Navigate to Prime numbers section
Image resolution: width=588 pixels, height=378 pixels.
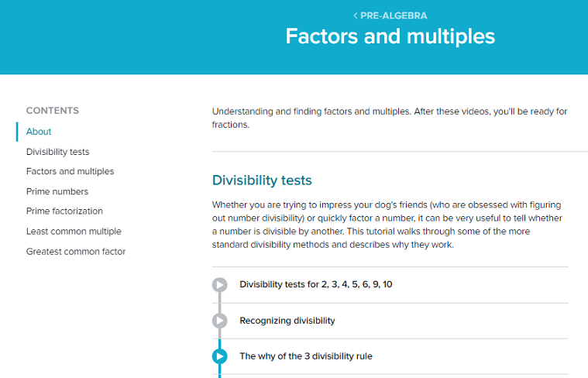(x=57, y=191)
